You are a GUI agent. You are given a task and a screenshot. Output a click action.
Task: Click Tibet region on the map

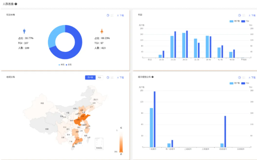coord(44,127)
